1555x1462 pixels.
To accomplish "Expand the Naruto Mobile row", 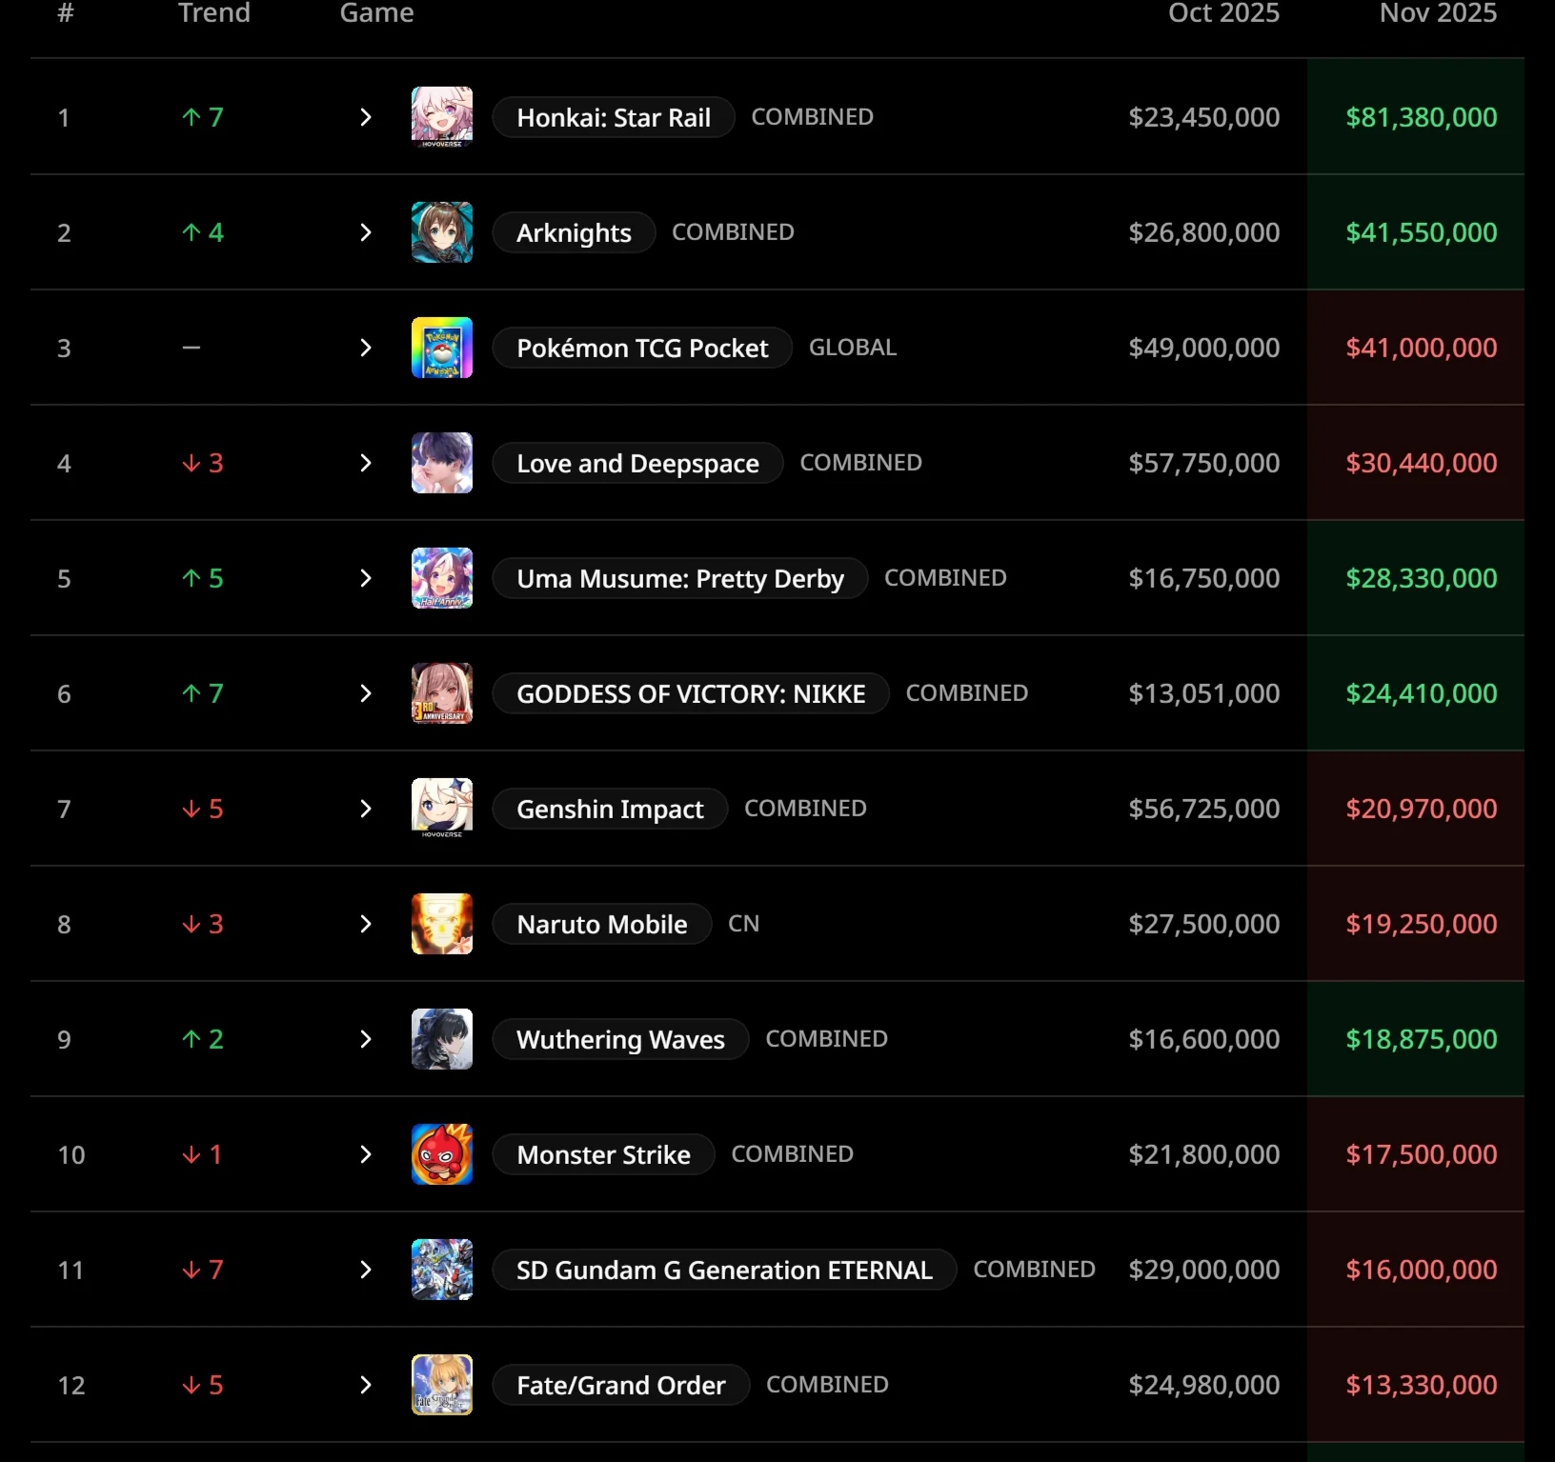I will tap(366, 924).
